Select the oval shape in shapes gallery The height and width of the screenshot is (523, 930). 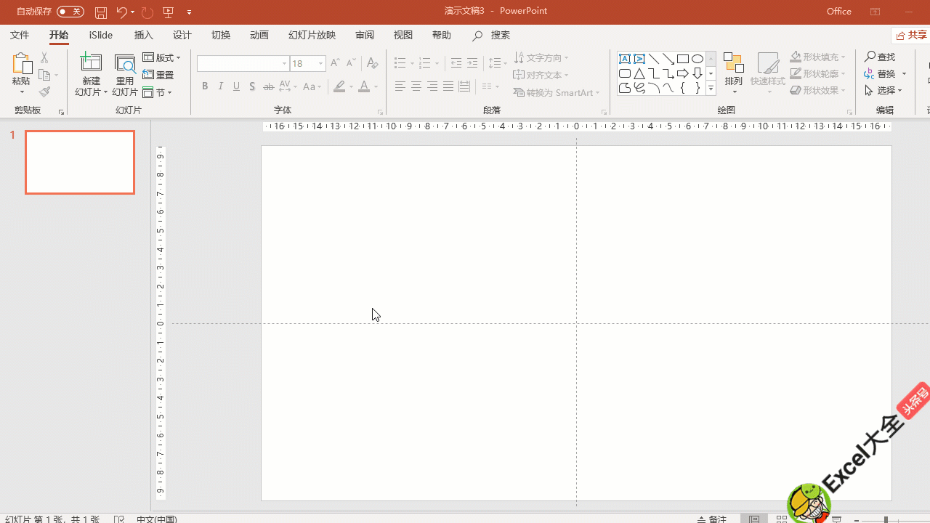pyautogui.click(x=697, y=59)
